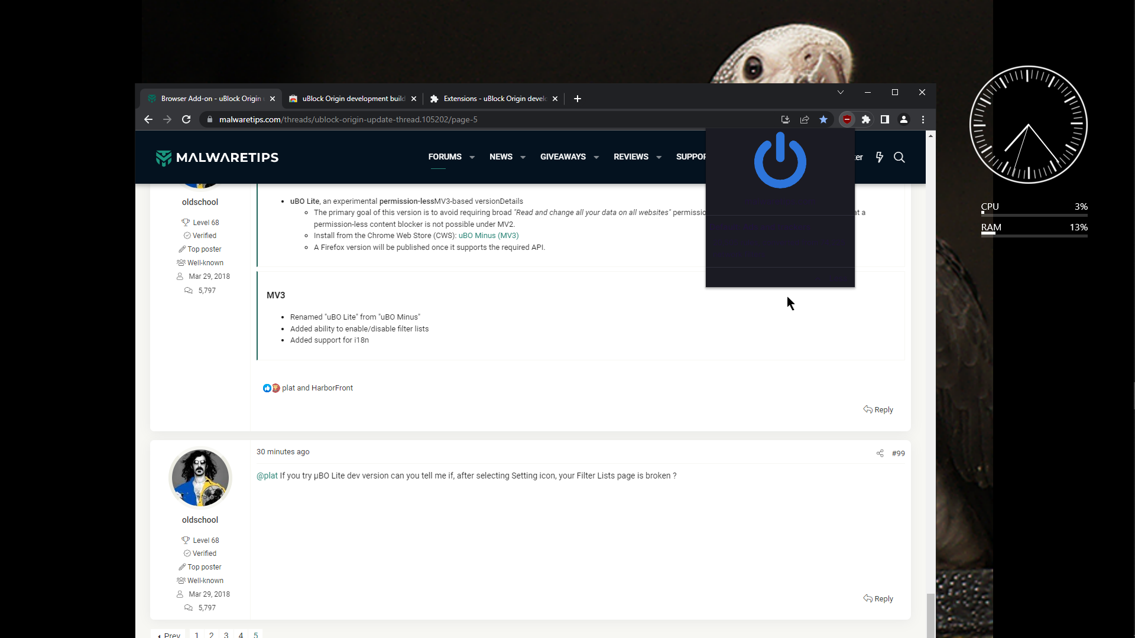Click the Top poster pencil icon on post #99

click(182, 568)
